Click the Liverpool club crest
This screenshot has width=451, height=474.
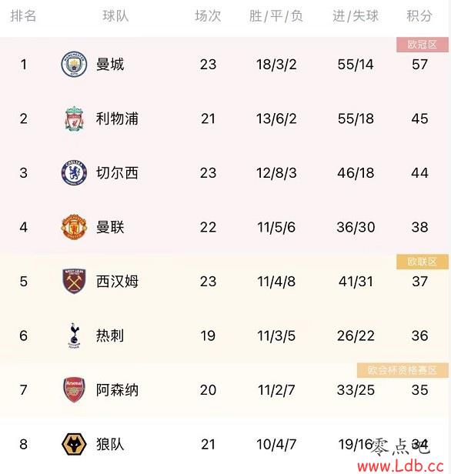tap(74, 118)
